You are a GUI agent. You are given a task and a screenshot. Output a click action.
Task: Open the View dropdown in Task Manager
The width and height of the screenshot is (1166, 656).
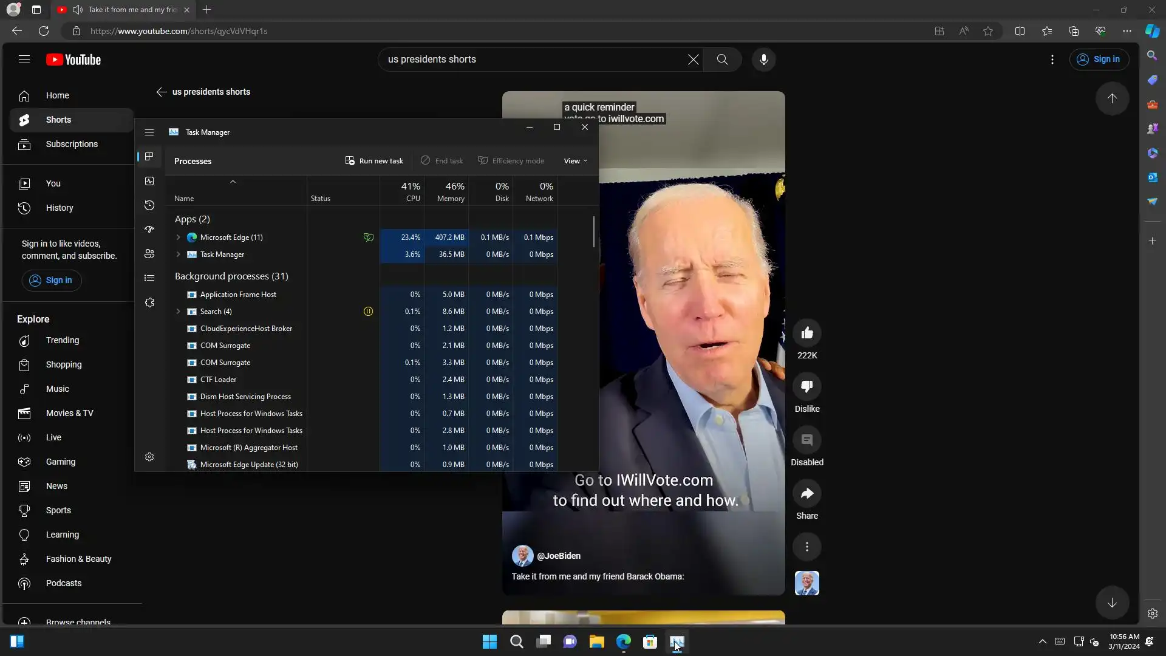(575, 161)
